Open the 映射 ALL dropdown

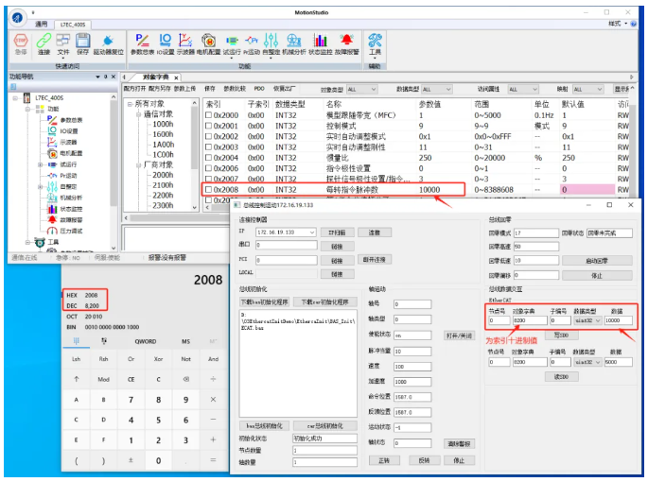[x=588, y=89]
